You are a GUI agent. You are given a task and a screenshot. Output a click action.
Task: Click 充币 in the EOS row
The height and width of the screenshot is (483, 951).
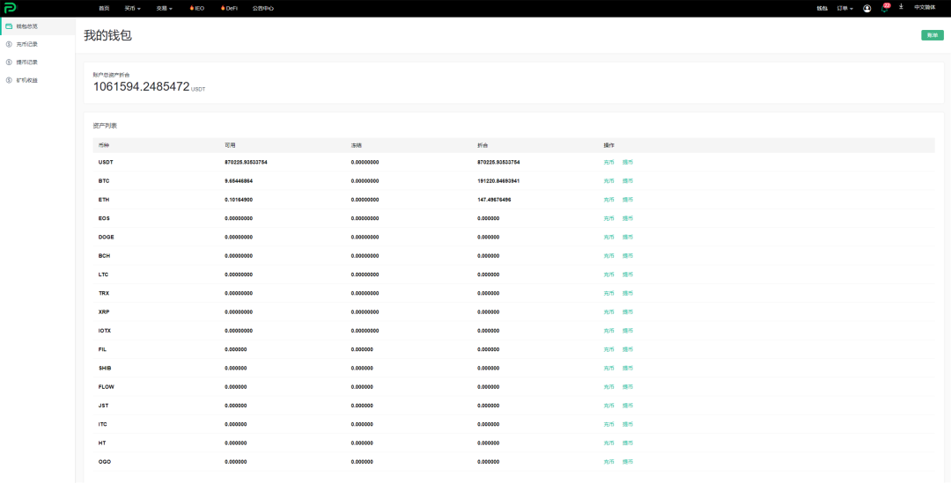pos(609,219)
